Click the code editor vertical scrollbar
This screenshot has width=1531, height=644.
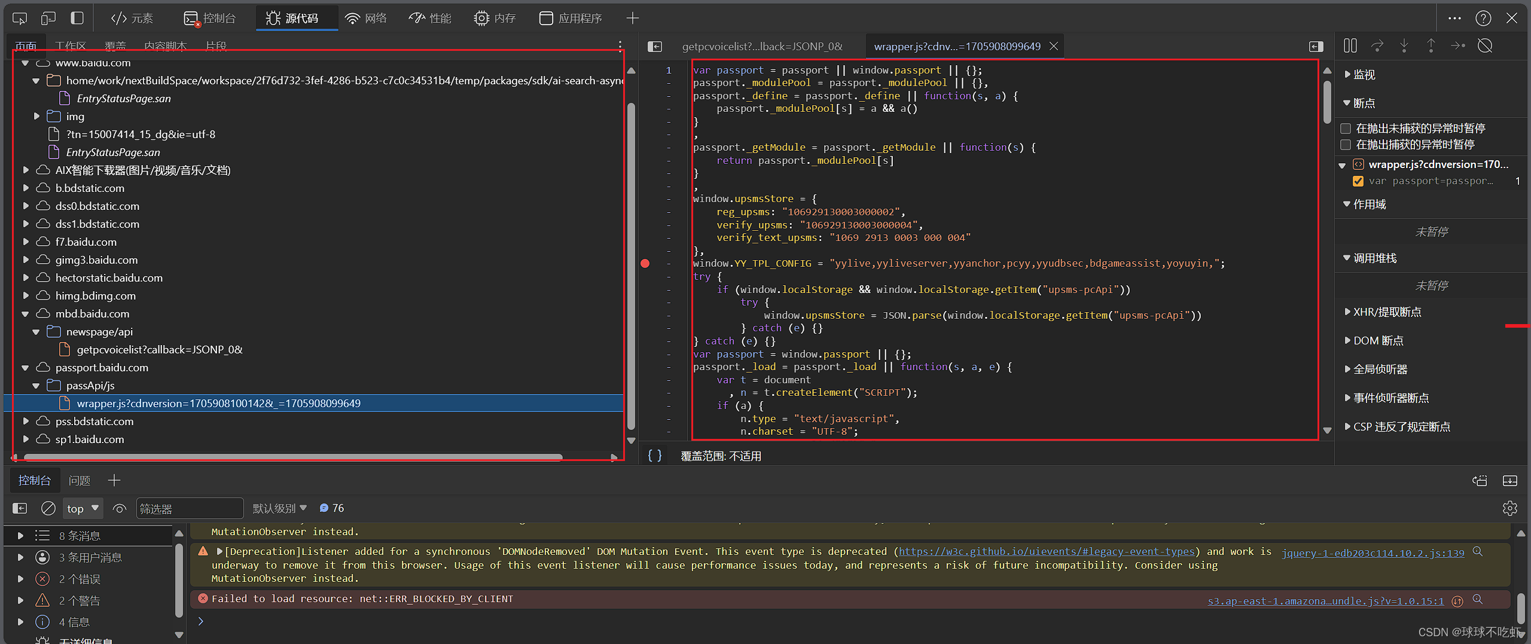[1327, 102]
